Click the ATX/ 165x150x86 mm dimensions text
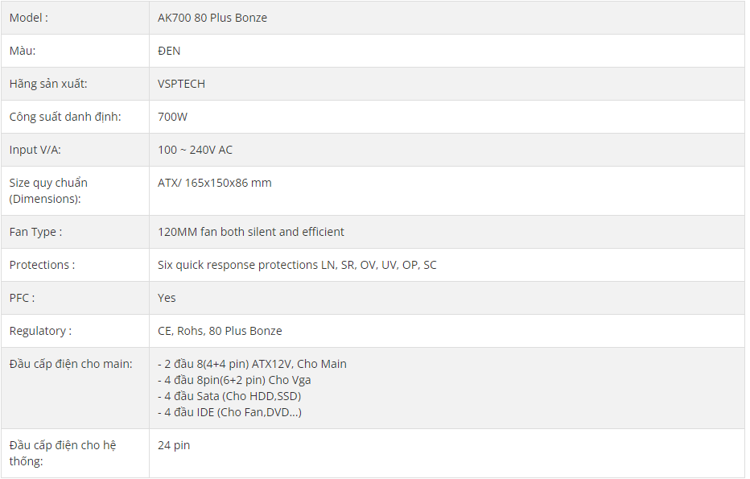 [215, 183]
